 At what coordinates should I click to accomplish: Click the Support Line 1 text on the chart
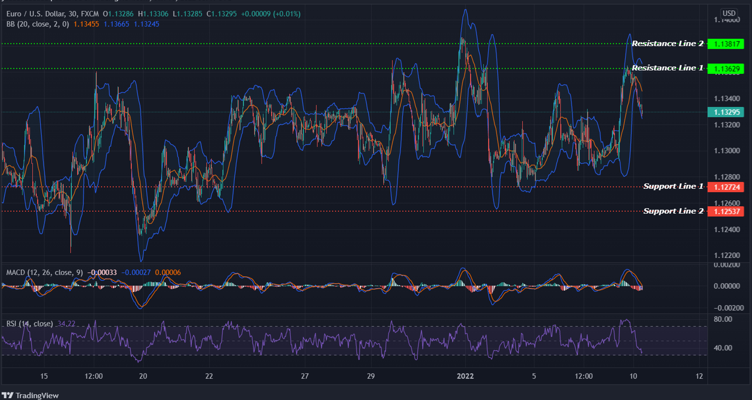[673, 186]
